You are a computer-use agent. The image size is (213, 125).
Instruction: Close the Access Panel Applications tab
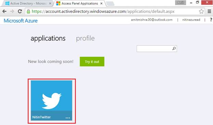[101, 3]
